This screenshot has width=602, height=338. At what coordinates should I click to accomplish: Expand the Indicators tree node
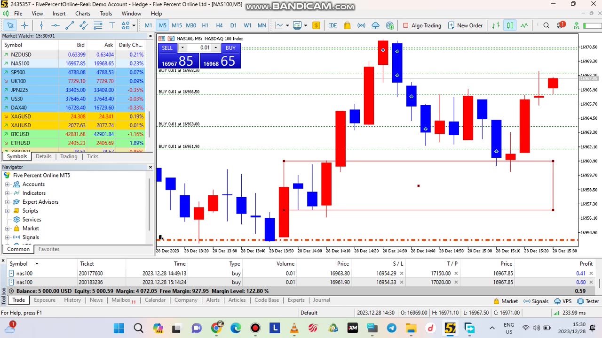(7, 193)
